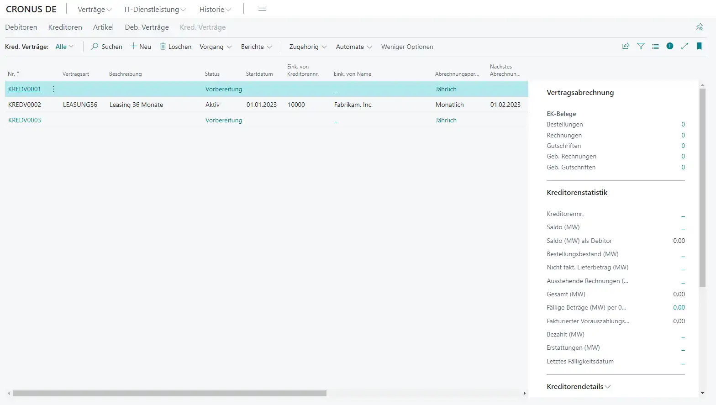Create new contract with Neu

point(141,47)
